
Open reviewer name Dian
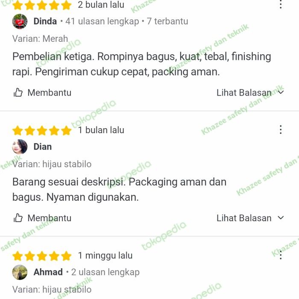43,147
